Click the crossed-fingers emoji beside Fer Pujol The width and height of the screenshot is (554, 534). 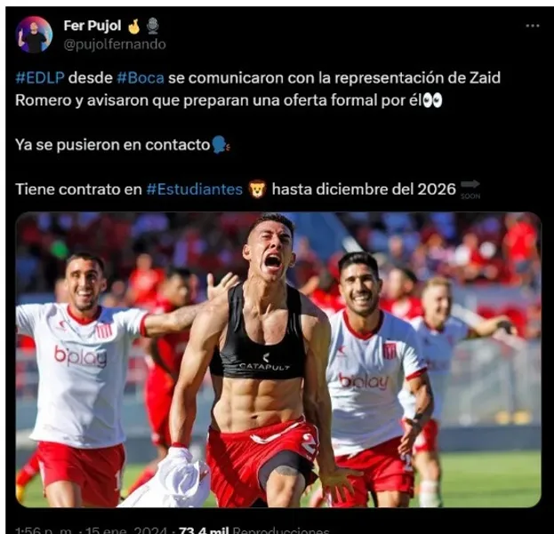tap(134, 26)
